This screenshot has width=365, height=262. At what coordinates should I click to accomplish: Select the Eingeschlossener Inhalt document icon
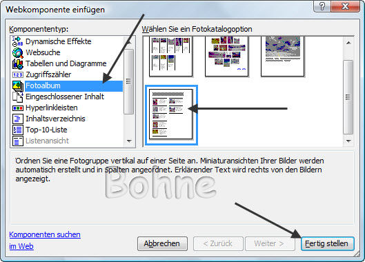(18, 97)
